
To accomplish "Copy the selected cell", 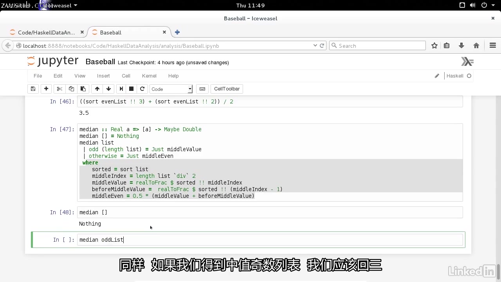I will [x=71, y=89].
